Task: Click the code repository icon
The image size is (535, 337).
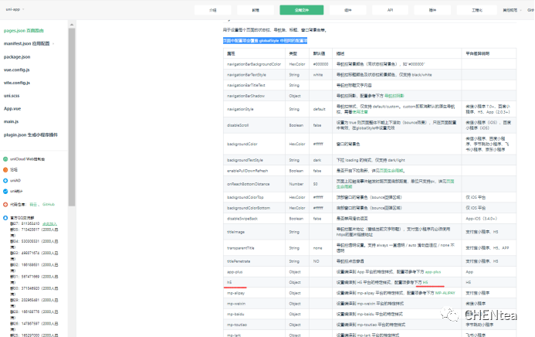Action: click(5, 204)
